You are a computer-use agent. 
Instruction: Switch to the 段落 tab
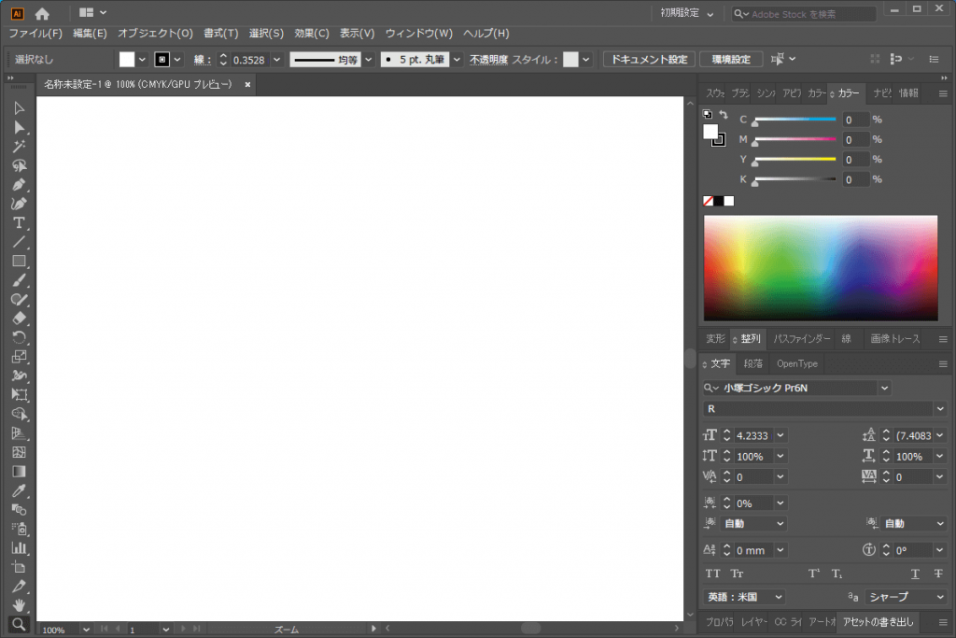(753, 363)
